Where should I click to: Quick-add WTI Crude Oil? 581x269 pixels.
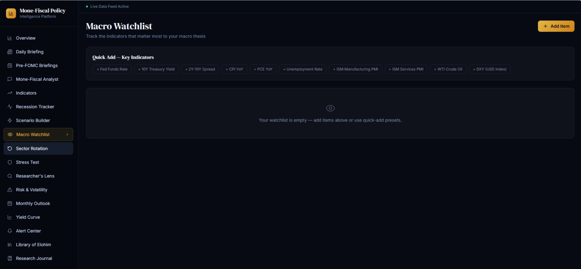point(448,69)
